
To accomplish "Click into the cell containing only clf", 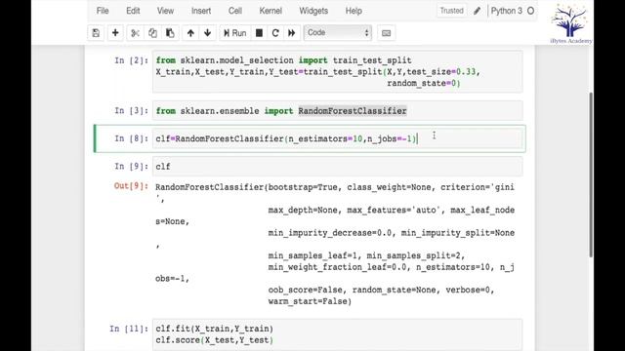I will (337, 167).
